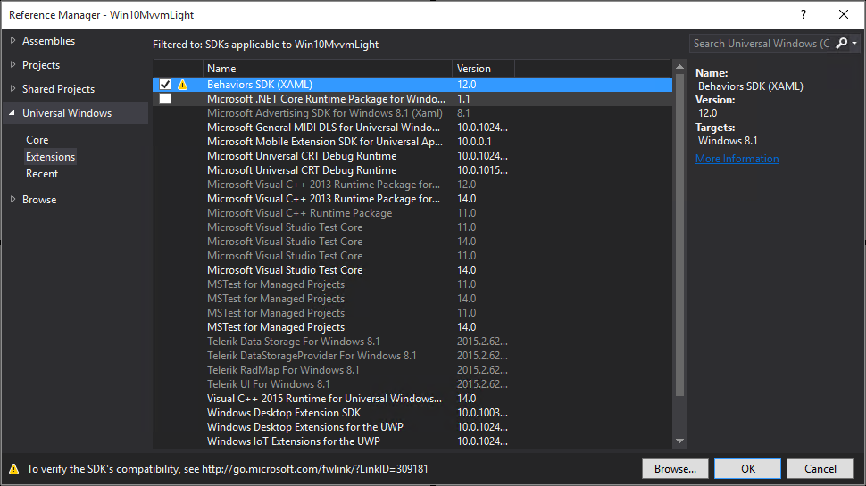866x486 pixels.
Task: Select Microsoft Mobile Extension SDK row
Action: pyautogui.click(x=412, y=142)
